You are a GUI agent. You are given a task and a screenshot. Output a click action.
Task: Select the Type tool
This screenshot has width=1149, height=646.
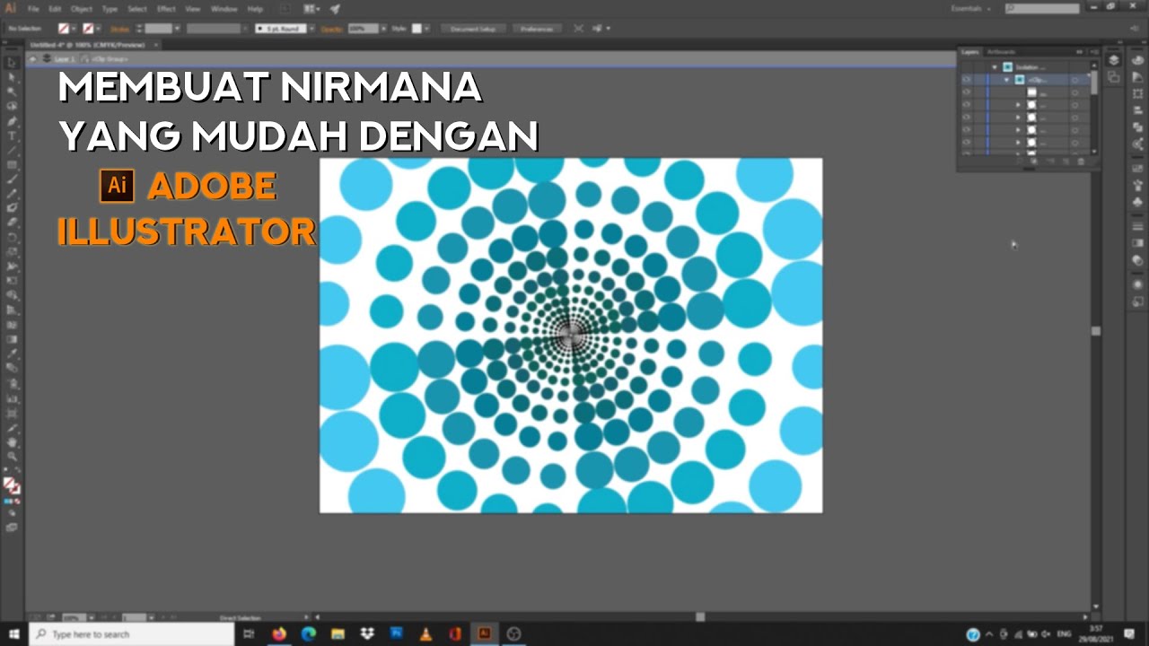[12, 135]
